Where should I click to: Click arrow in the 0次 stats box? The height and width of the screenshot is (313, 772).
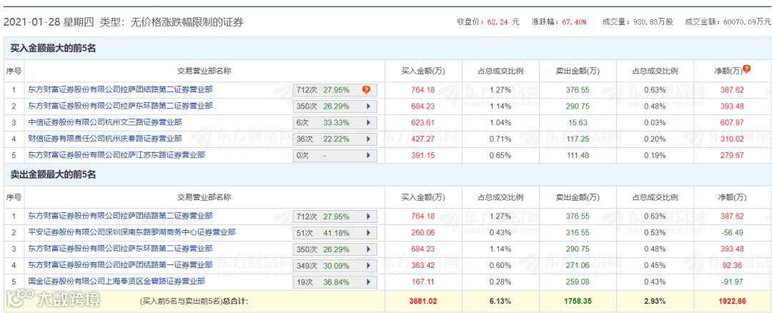(x=369, y=154)
